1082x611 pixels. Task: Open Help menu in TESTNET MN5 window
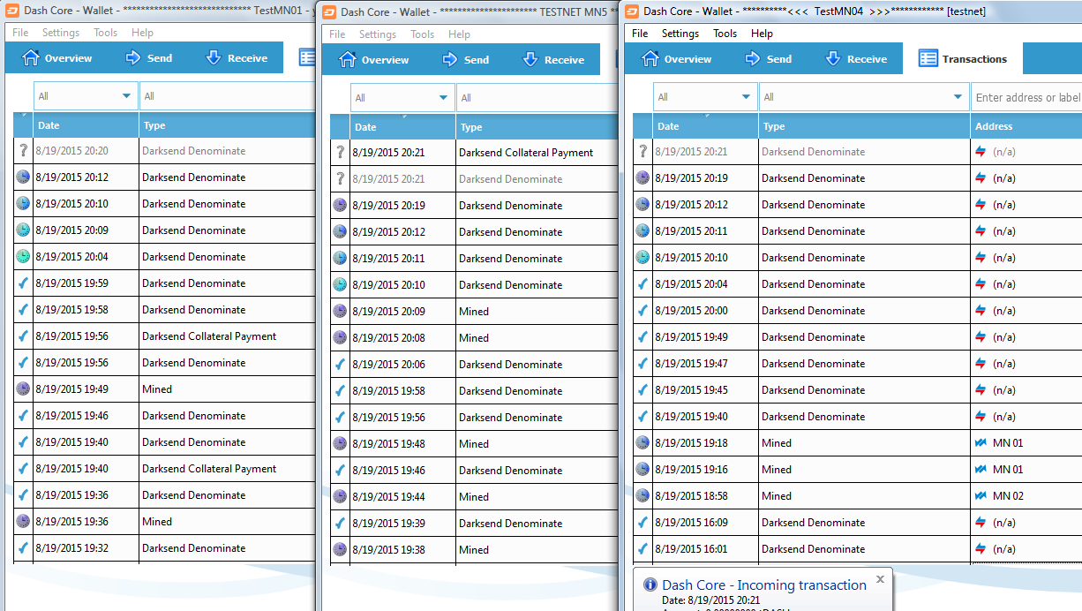(459, 34)
